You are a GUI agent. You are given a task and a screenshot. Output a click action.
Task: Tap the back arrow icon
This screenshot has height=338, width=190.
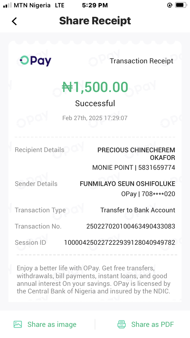tap(14, 21)
